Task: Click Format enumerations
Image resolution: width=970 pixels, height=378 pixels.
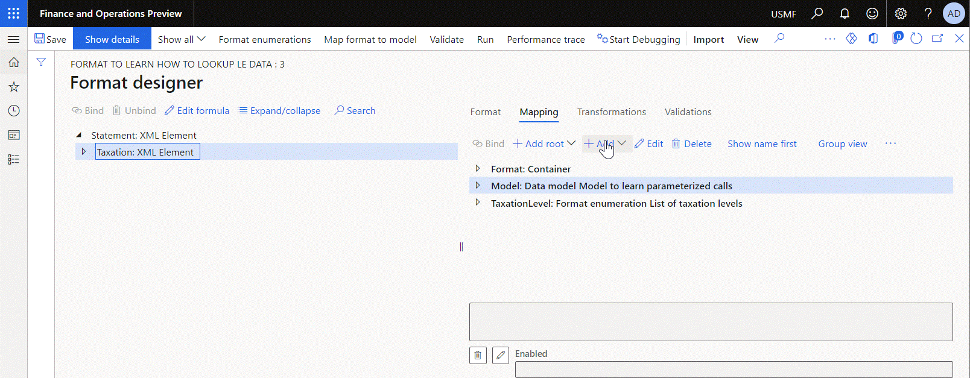Action: (x=265, y=39)
